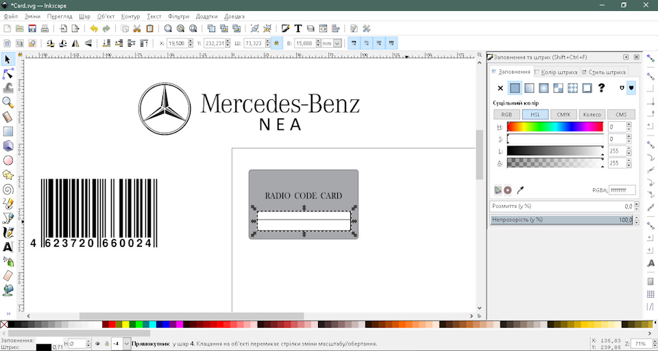Select the Pencil freehand tool
Image resolution: width=658 pixels, height=351 pixels.
[8, 204]
